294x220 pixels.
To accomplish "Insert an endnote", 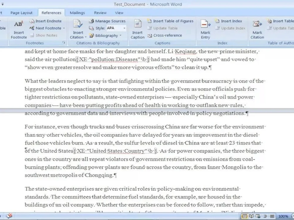I will click(46, 21).
